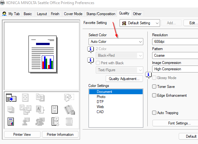Click the grayed single-person authentication icon

point(26,122)
